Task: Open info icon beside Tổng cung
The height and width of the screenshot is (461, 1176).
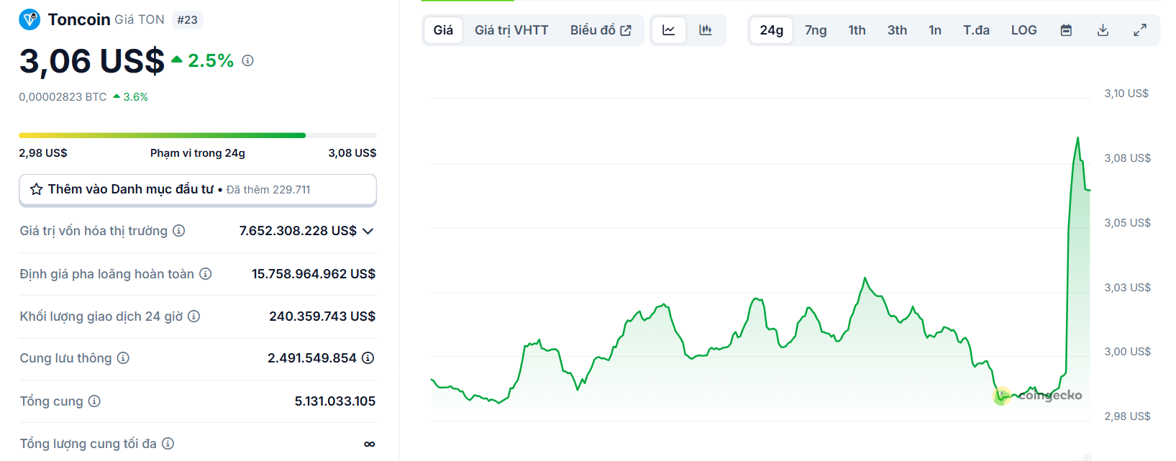Action: 94,401
